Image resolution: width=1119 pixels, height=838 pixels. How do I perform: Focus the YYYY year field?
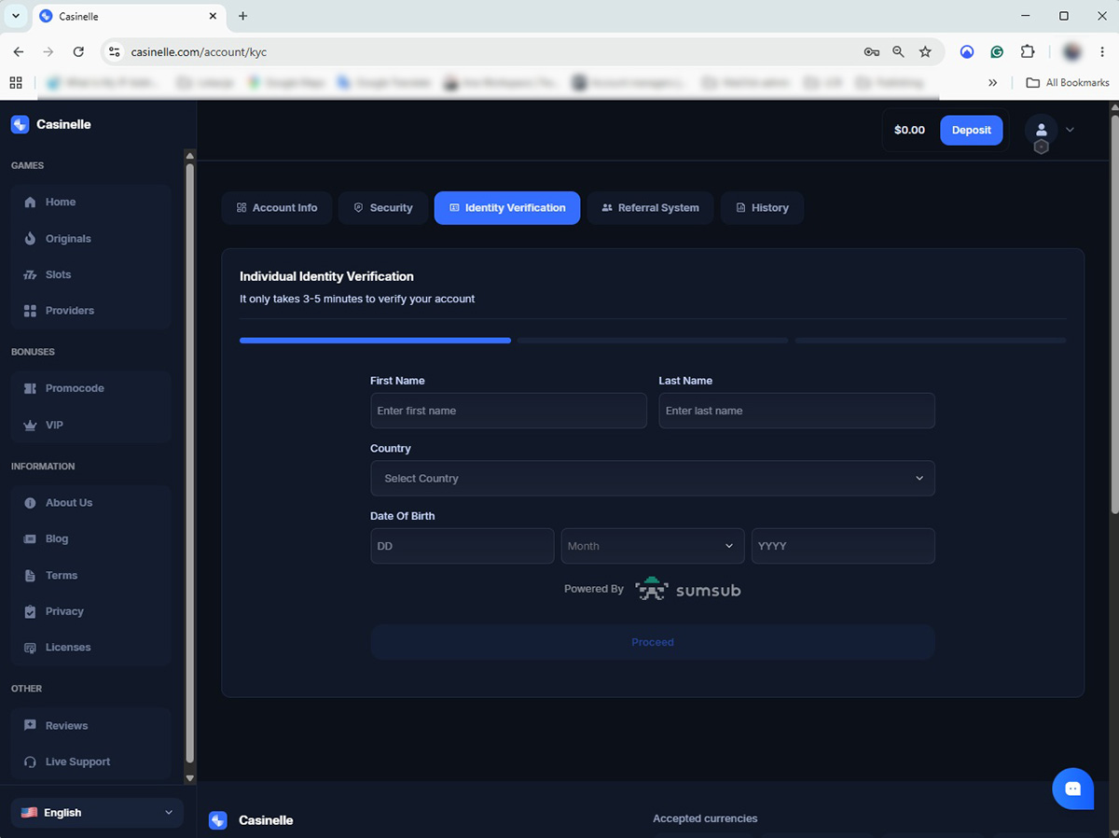[843, 546]
